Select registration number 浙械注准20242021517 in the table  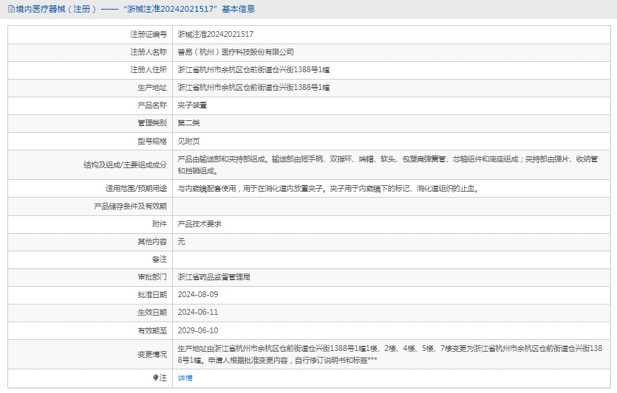point(215,34)
